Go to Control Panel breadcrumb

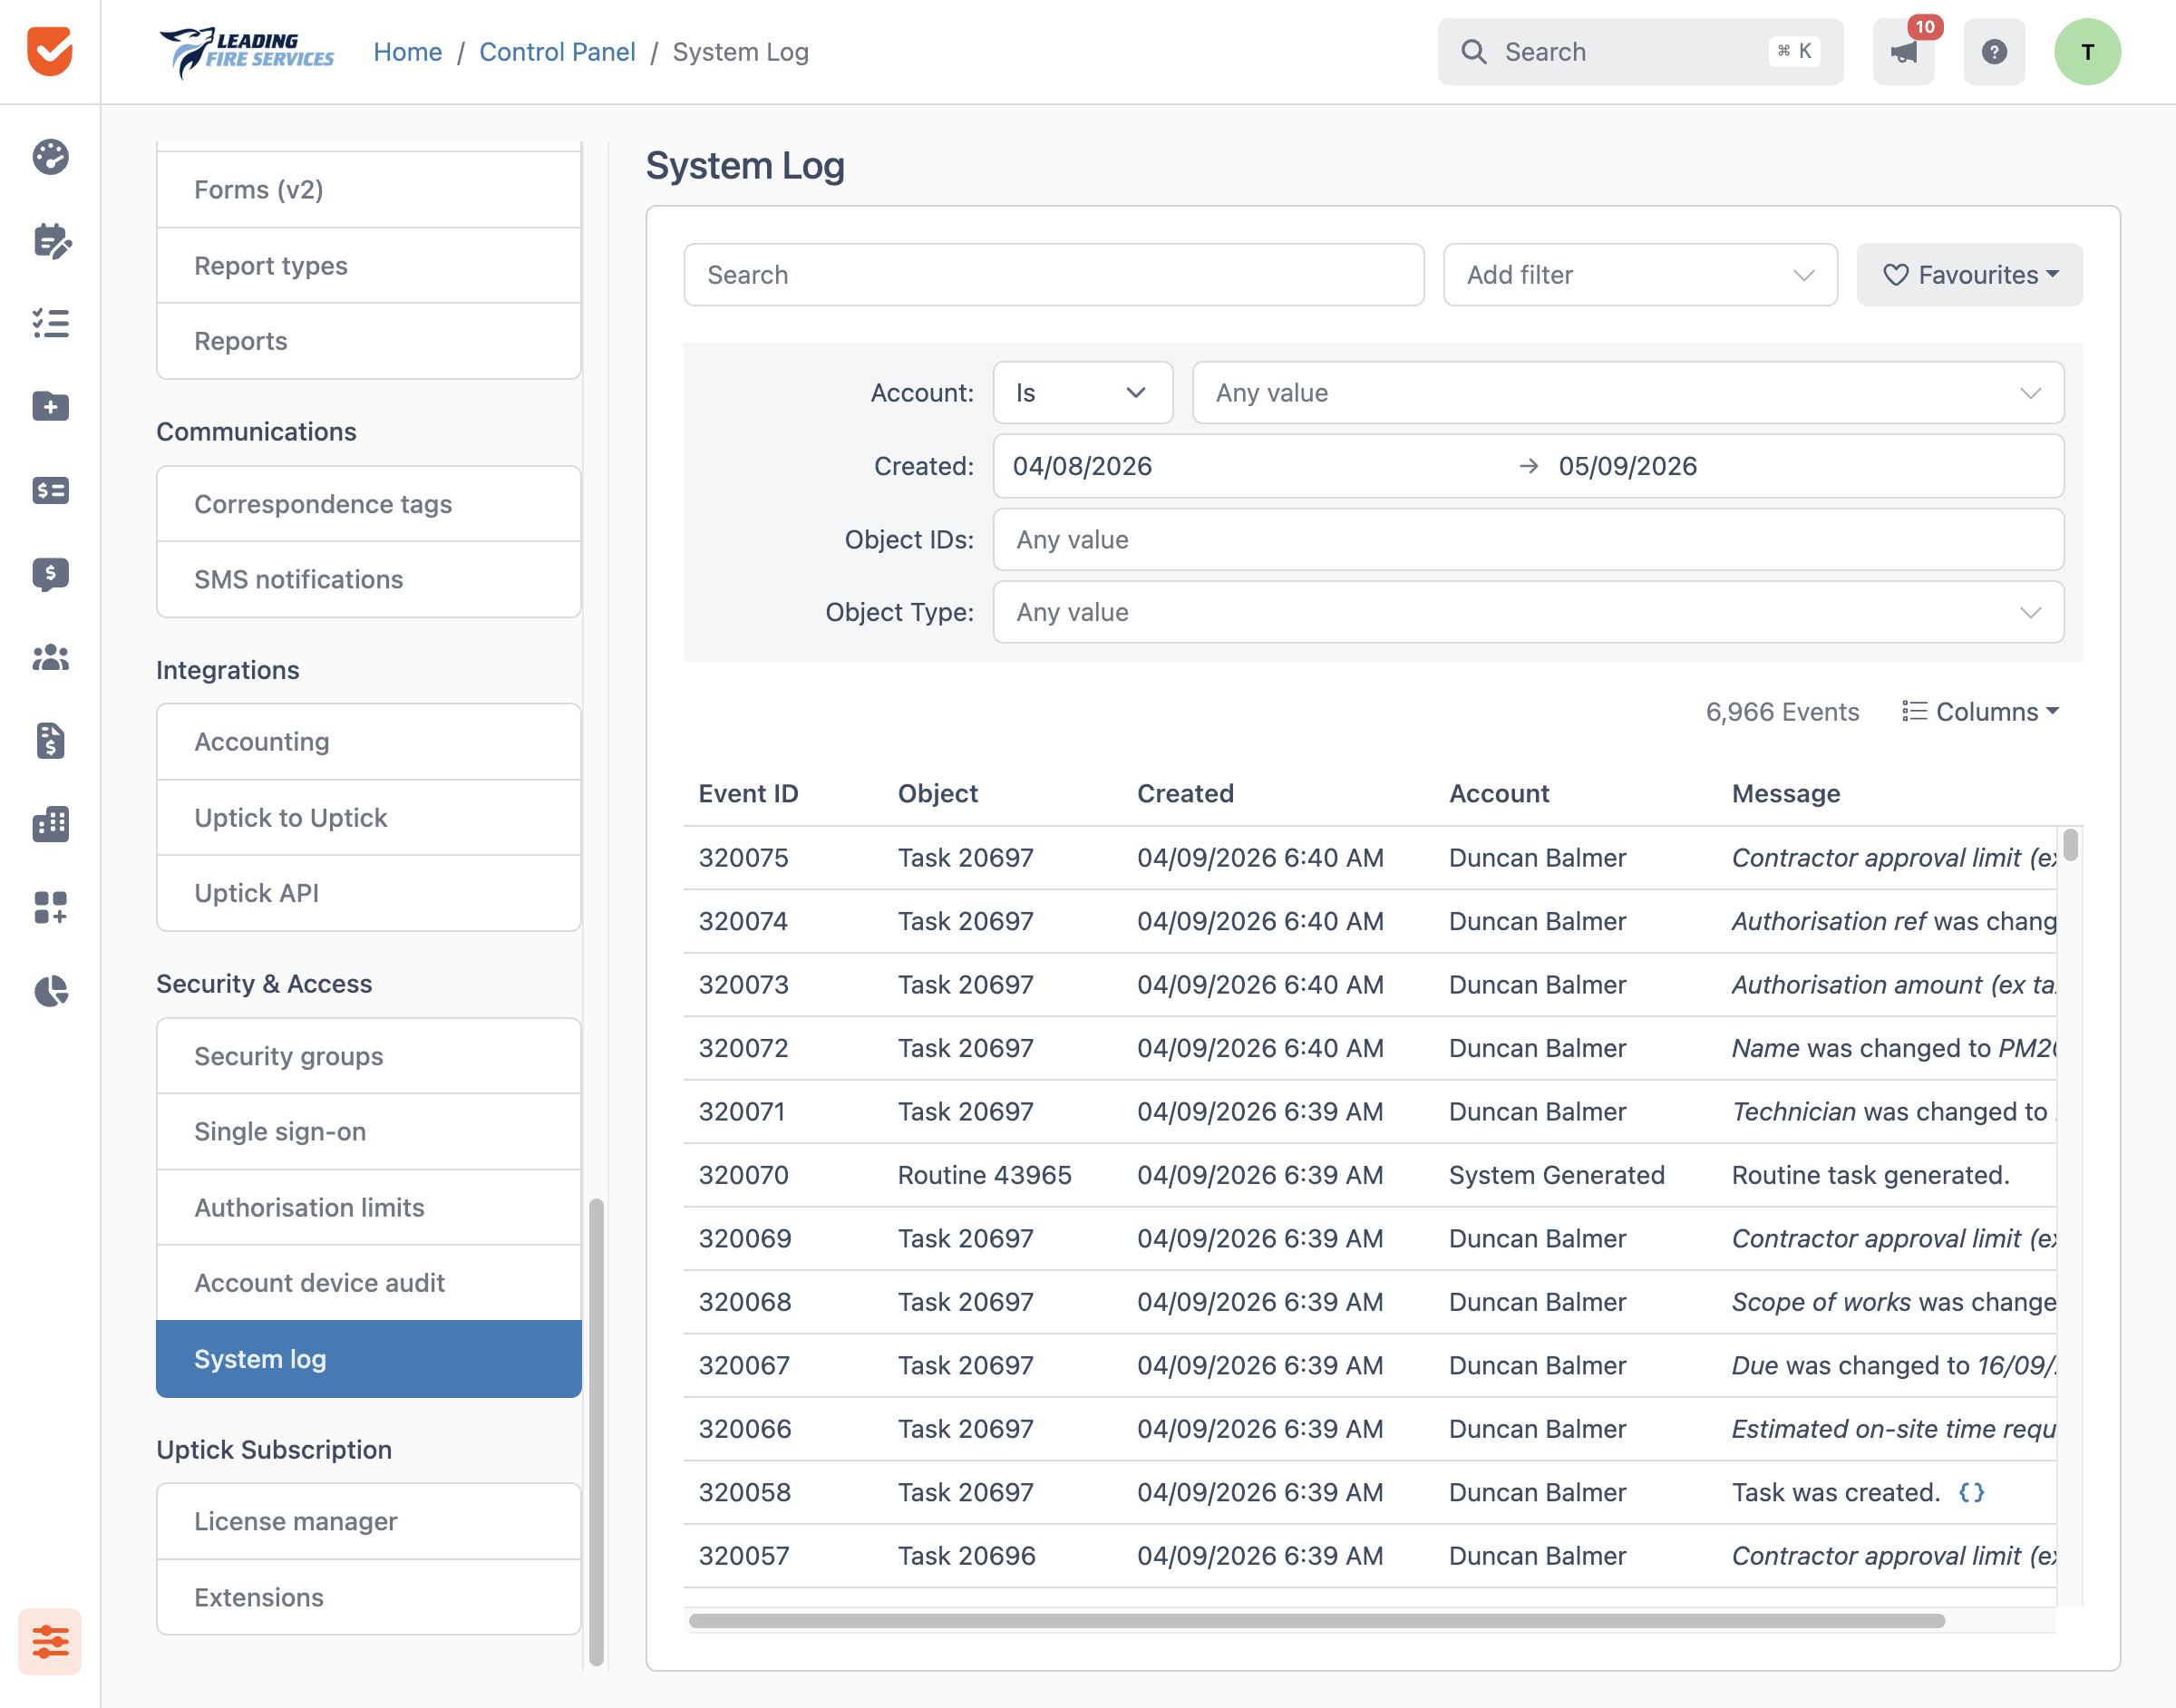click(x=557, y=52)
